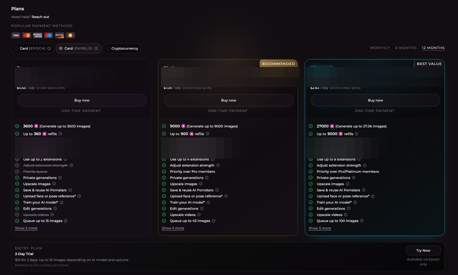Click the Mastercard payment icon

[x=27, y=35]
